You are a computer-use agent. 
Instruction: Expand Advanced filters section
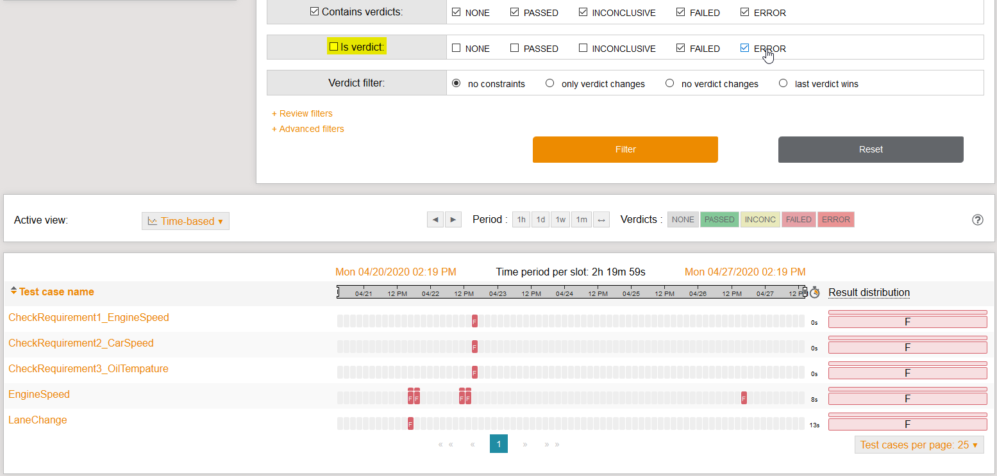308,129
